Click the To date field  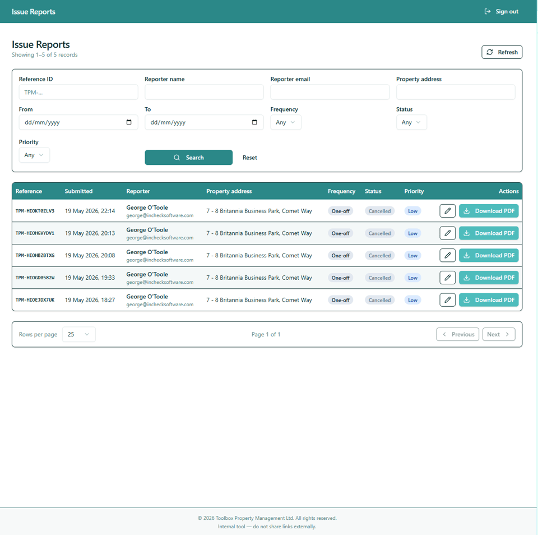pyautogui.click(x=204, y=122)
